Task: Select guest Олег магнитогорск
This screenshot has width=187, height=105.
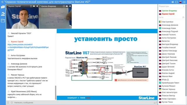Action: 169,92
